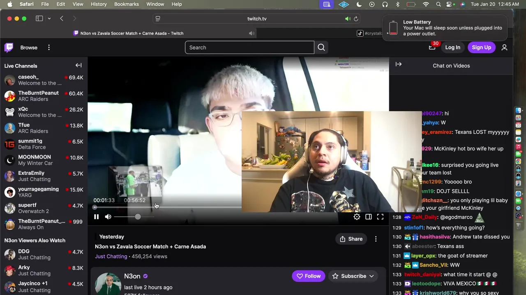Share this video
Screen dimensions: 526x295
[x=351, y=239]
